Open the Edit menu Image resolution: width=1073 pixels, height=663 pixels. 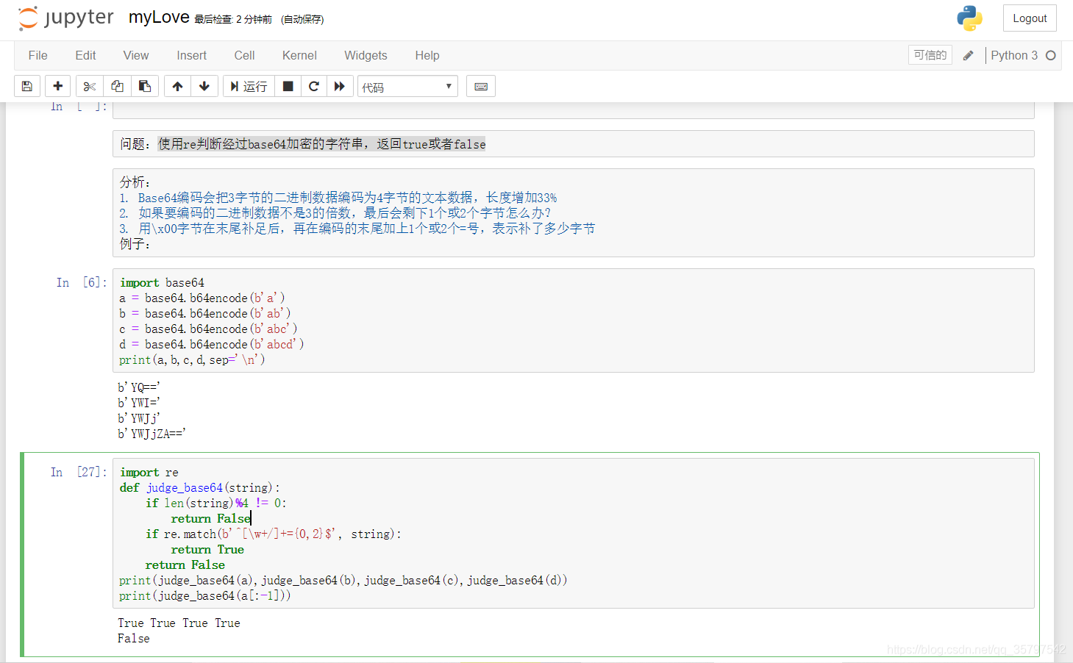(x=85, y=55)
